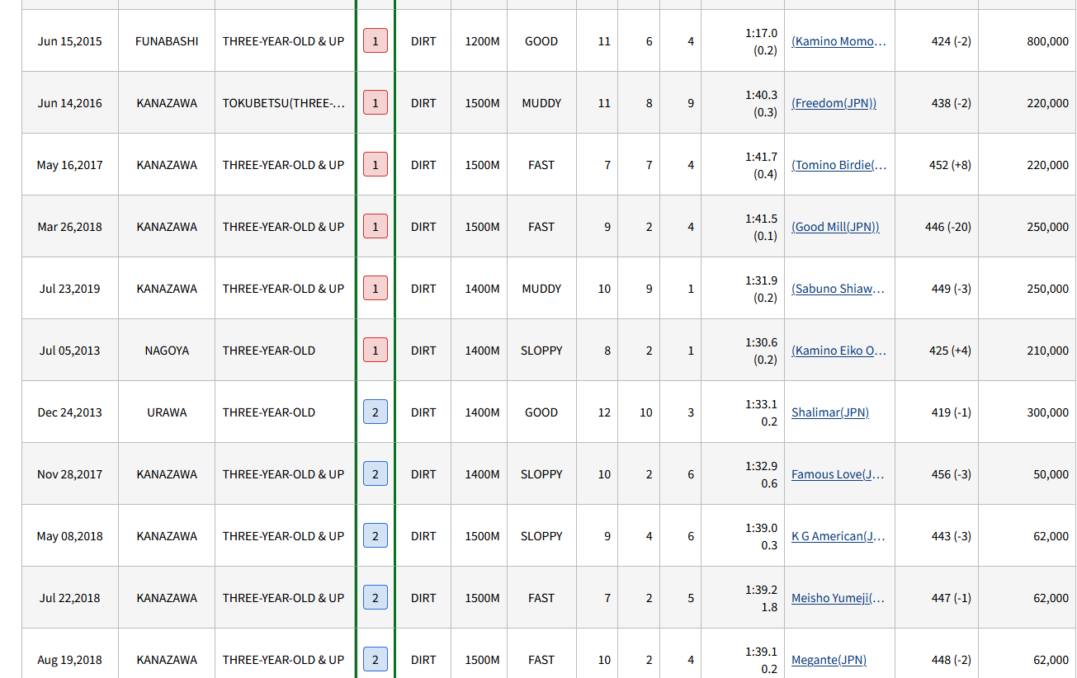This screenshot has height=678, width=1077.
Task: Click the blue 2 badge for May 08,2018
Action: tap(376, 536)
